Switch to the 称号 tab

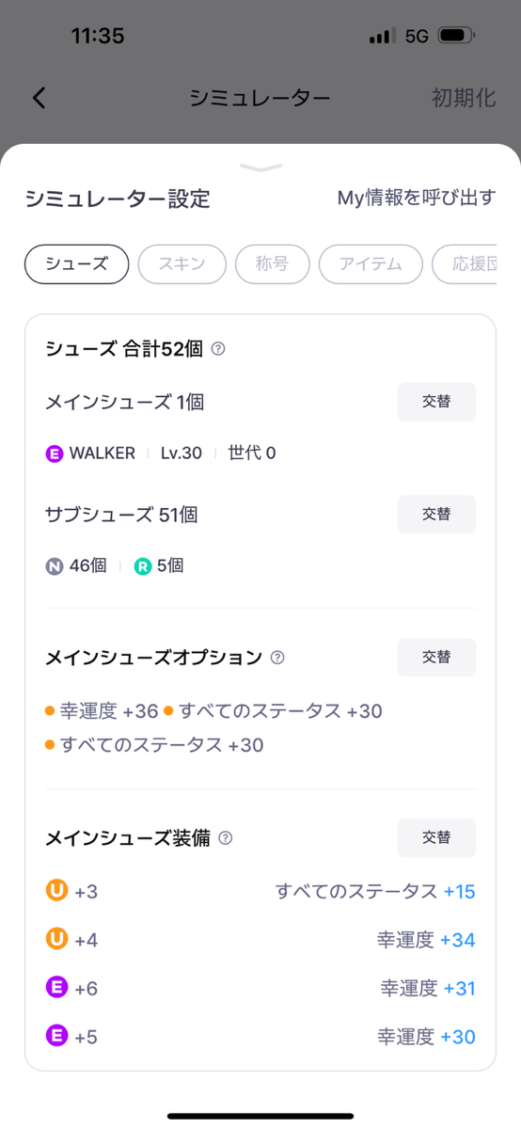coord(272,264)
